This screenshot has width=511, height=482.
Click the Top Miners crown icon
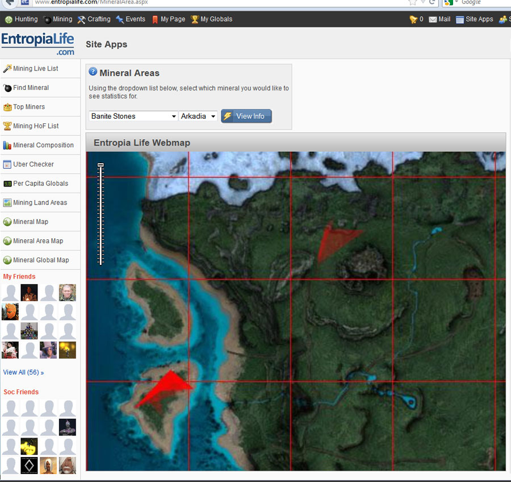[7, 107]
